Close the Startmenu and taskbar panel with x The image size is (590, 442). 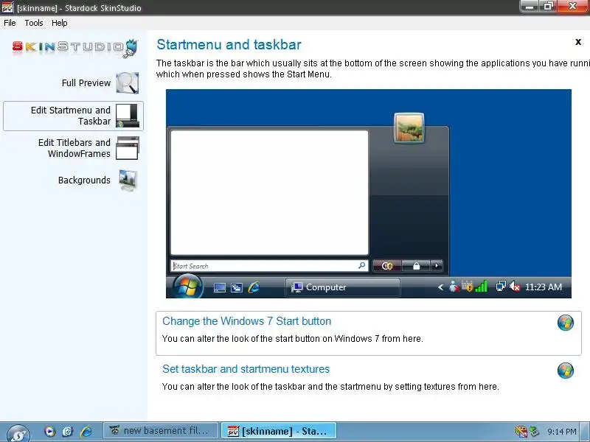point(578,42)
